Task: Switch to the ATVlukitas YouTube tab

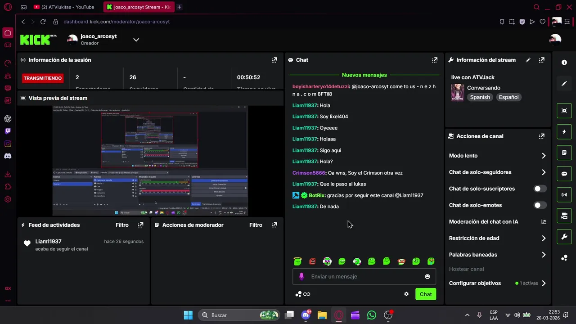Action: point(64,7)
